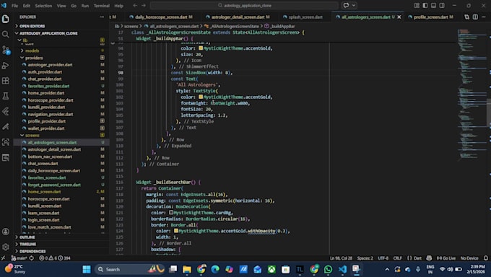Open Windows Start menu
The width and height of the screenshot is (491, 277).
click(87, 269)
